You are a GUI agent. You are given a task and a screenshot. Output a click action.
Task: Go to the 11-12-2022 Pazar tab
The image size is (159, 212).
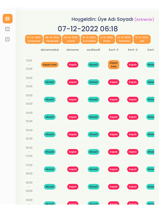pos(107,39)
